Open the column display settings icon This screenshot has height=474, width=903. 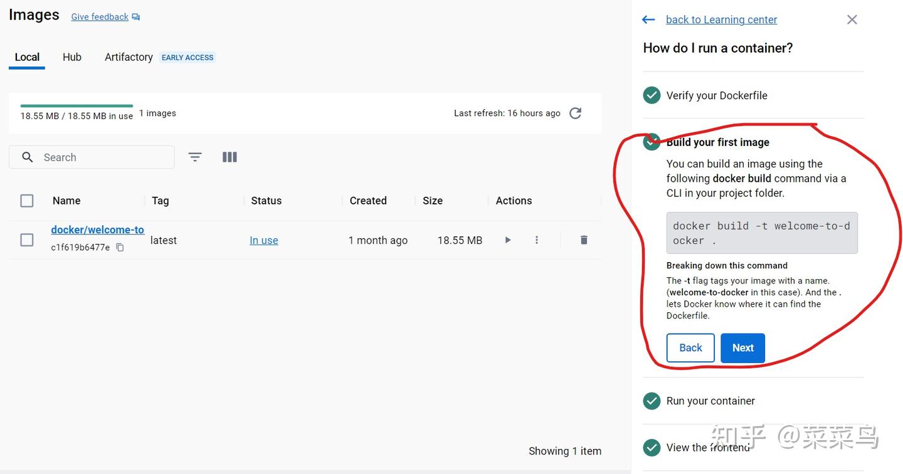click(x=230, y=157)
